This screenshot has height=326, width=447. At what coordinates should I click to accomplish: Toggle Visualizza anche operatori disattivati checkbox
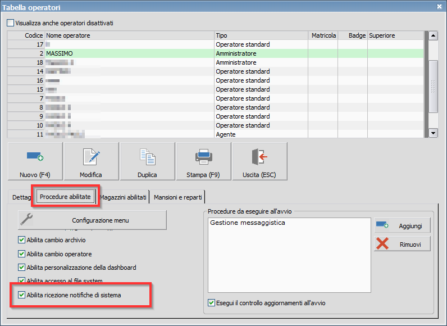click(11, 23)
